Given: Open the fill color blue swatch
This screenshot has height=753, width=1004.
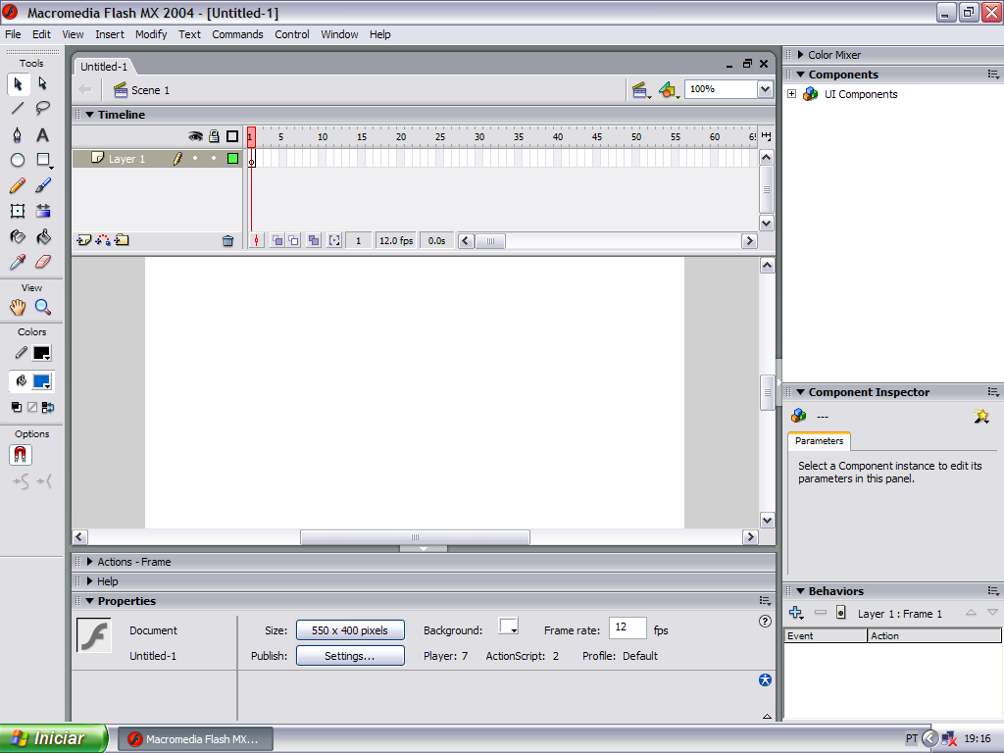Looking at the screenshot, I should pos(41,381).
